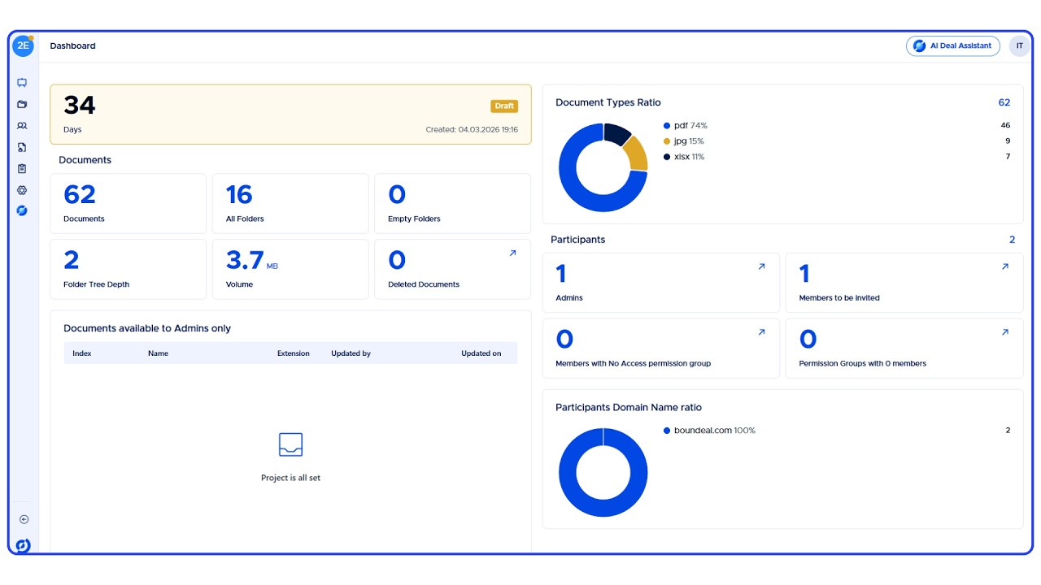
Task: Open the dashboard monitor icon in sidebar
Action: pos(22,83)
